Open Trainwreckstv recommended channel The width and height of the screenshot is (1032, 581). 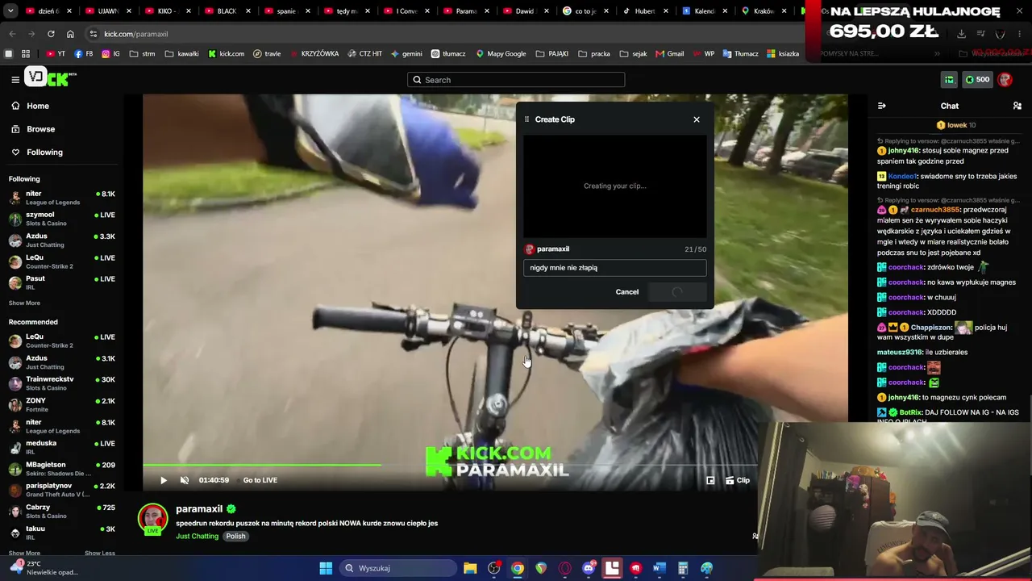click(x=61, y=383)
